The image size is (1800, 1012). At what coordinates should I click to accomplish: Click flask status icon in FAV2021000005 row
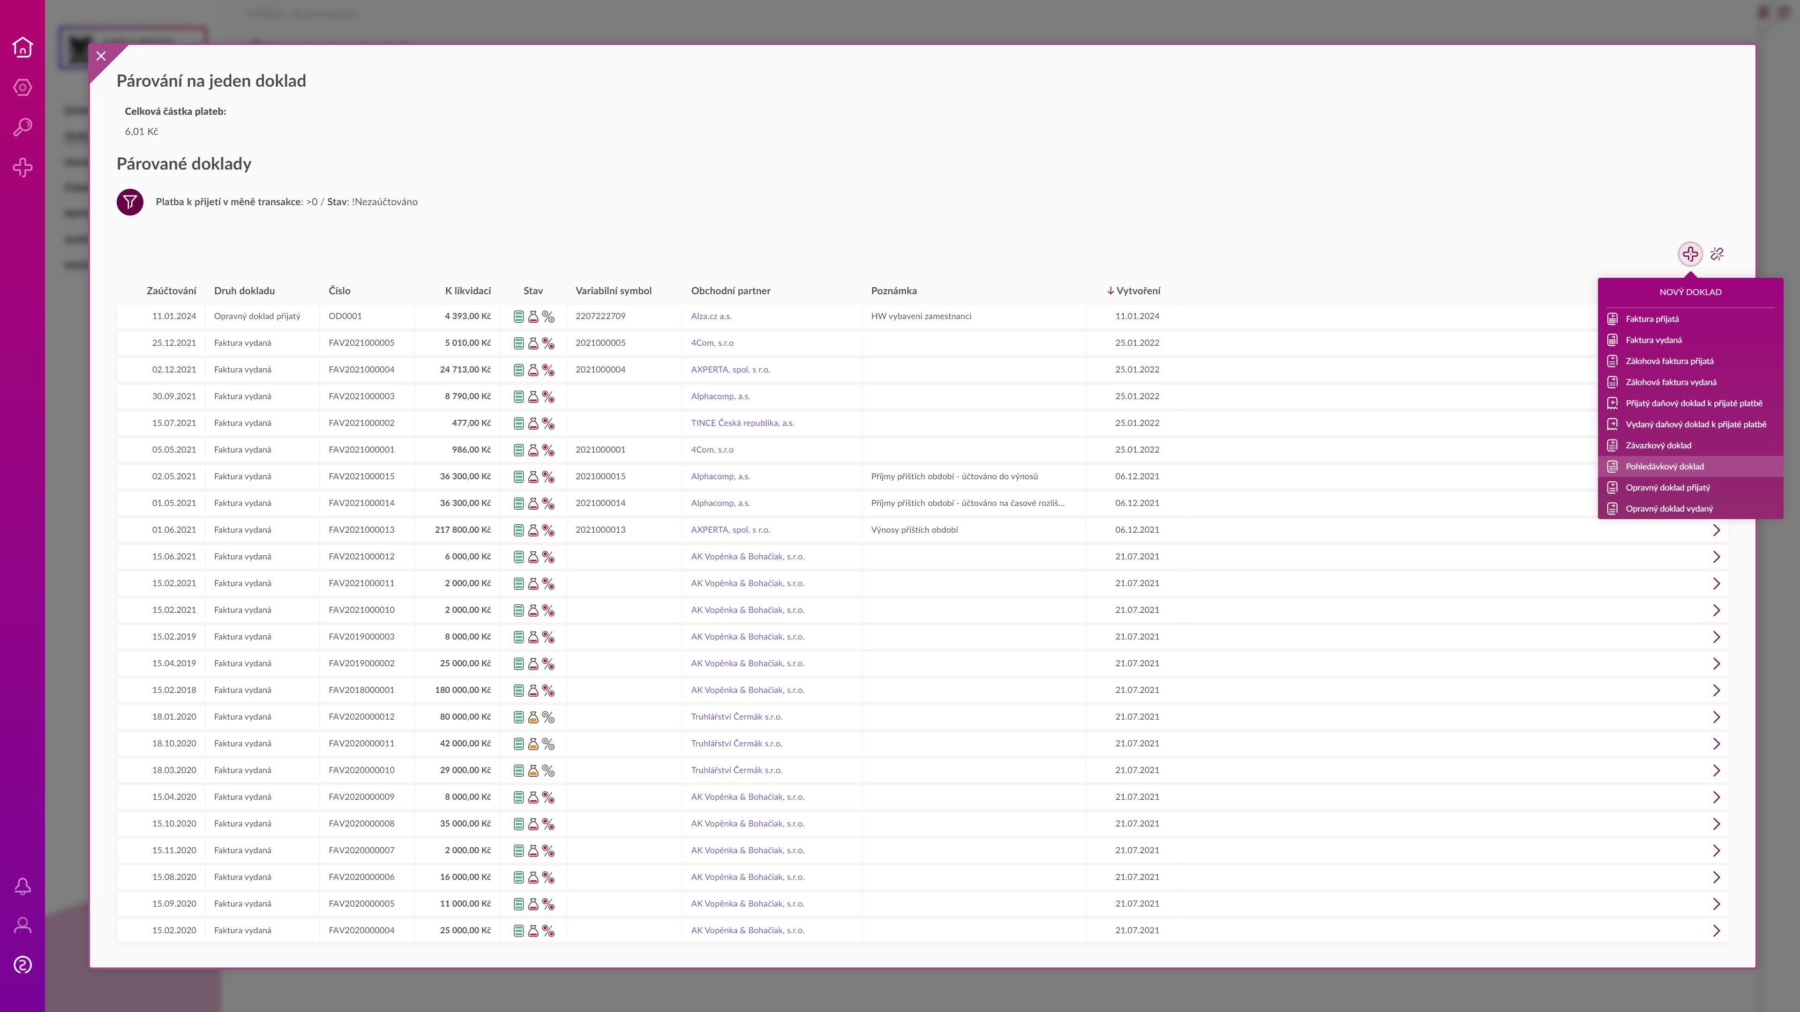coord(533,343)
